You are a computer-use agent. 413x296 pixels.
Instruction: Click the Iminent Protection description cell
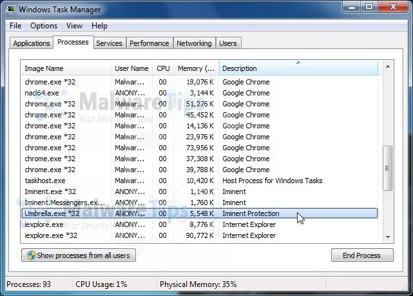[251, 213]
